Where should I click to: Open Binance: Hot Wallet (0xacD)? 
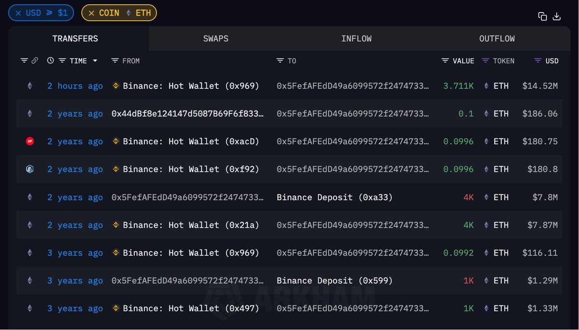[x=191, y=141]
